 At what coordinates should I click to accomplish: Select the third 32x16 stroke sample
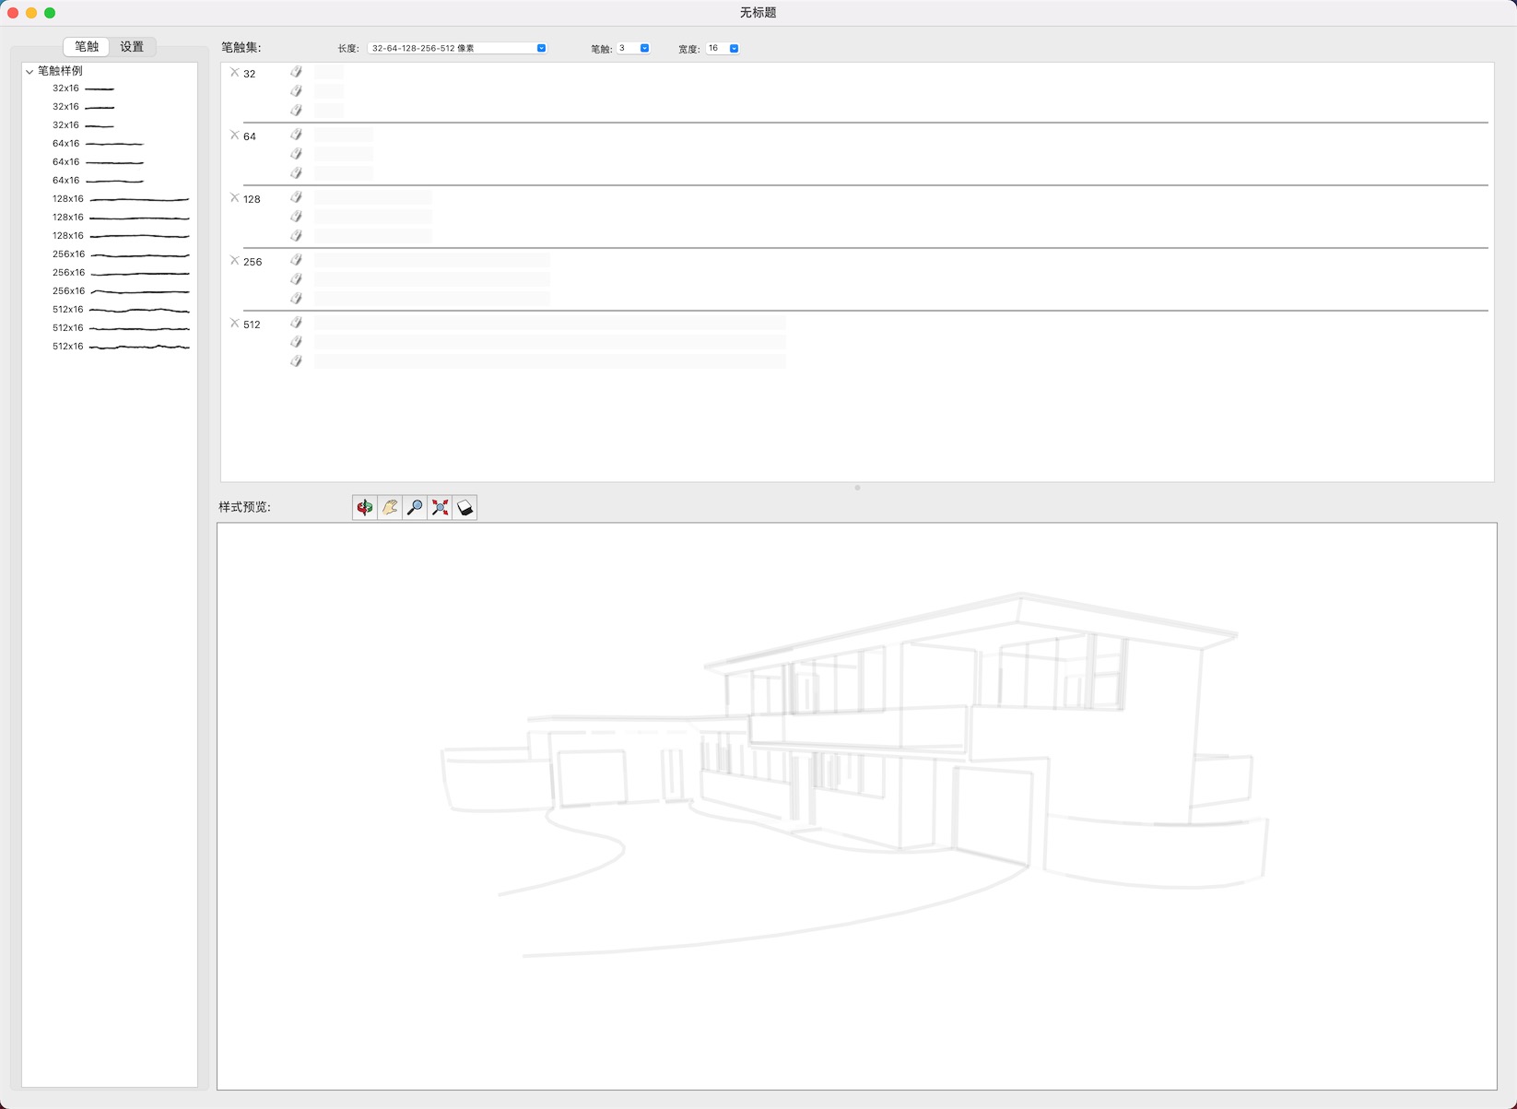83,125
